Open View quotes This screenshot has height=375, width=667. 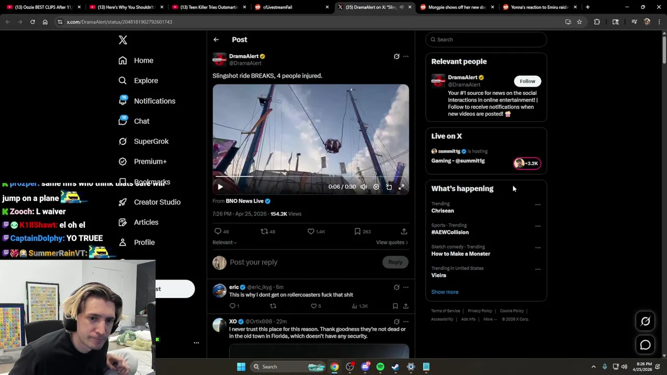(x=392, y=242)
